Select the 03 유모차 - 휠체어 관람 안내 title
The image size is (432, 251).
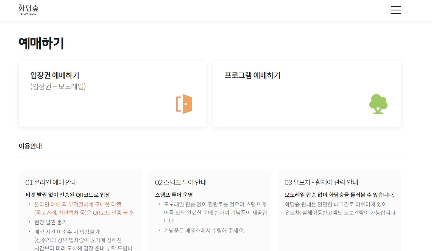321,182
